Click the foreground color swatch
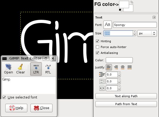The height and width of the screenshot is (117, 159). (x=124, y=4)
